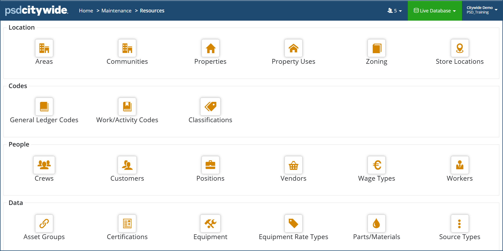The height and width of the screenshot is (251, 503).
Task: Open the Certifications icon
Action: tap(127, 223)
